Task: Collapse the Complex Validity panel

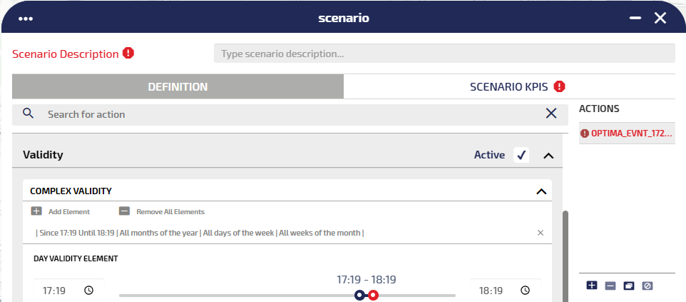Action: (x=541, y=191)
